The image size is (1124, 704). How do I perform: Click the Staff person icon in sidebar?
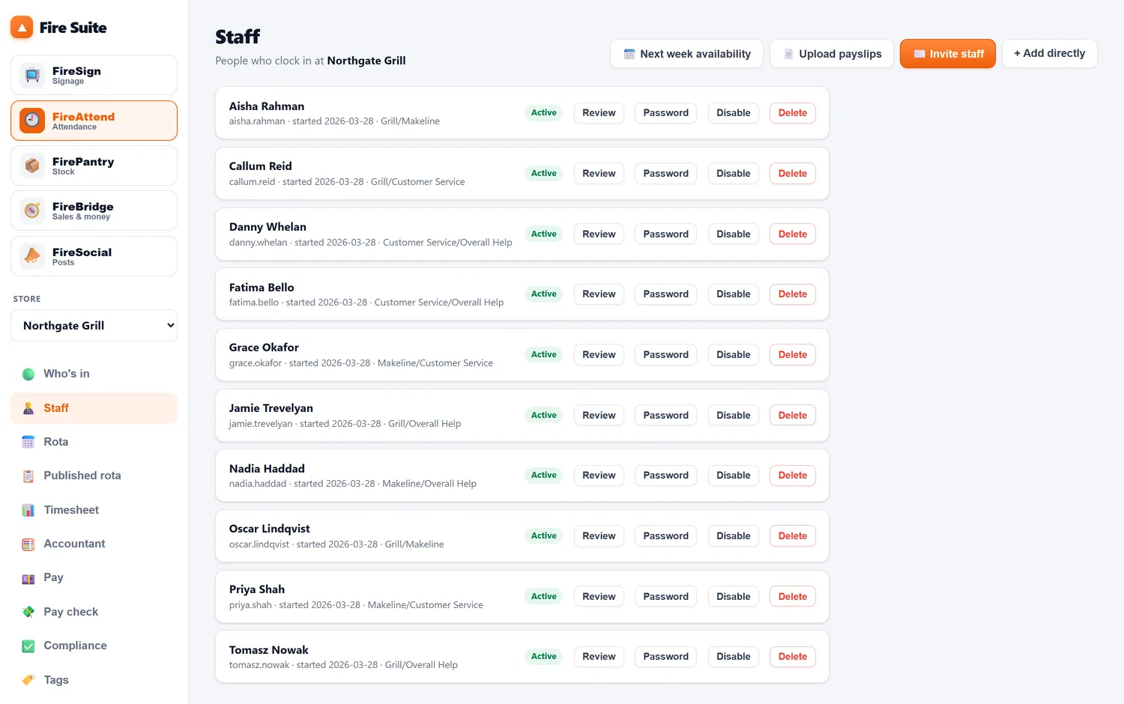click(x=28, y=408)
